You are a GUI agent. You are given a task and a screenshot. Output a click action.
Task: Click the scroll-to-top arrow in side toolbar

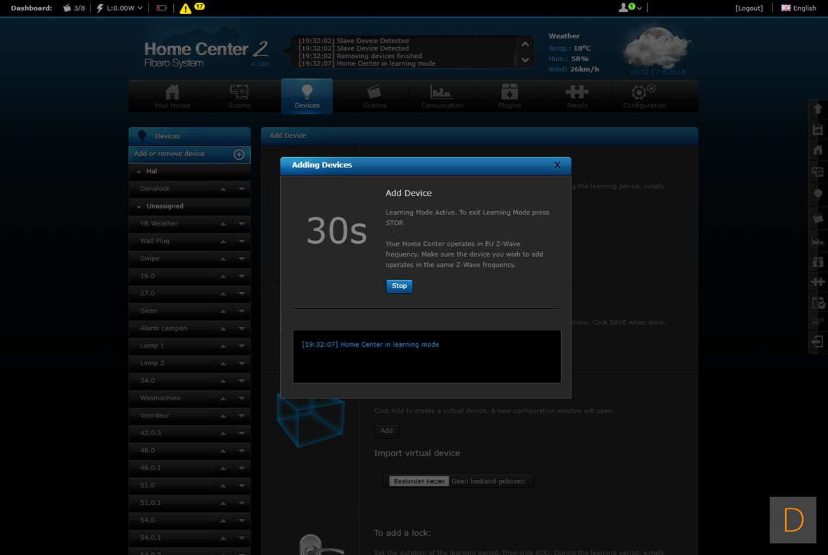click(x=818, y=109)
